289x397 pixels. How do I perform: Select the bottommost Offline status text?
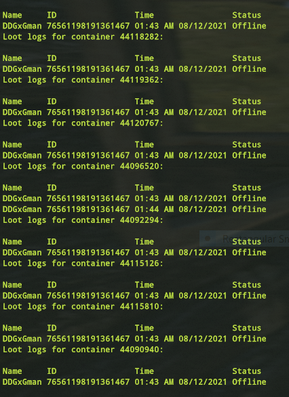[x=249, y=382]
